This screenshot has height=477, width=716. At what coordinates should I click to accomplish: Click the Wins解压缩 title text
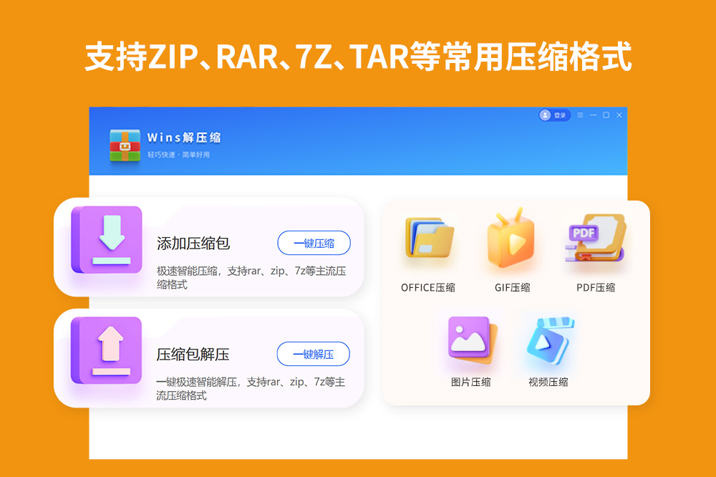(184, 138)
